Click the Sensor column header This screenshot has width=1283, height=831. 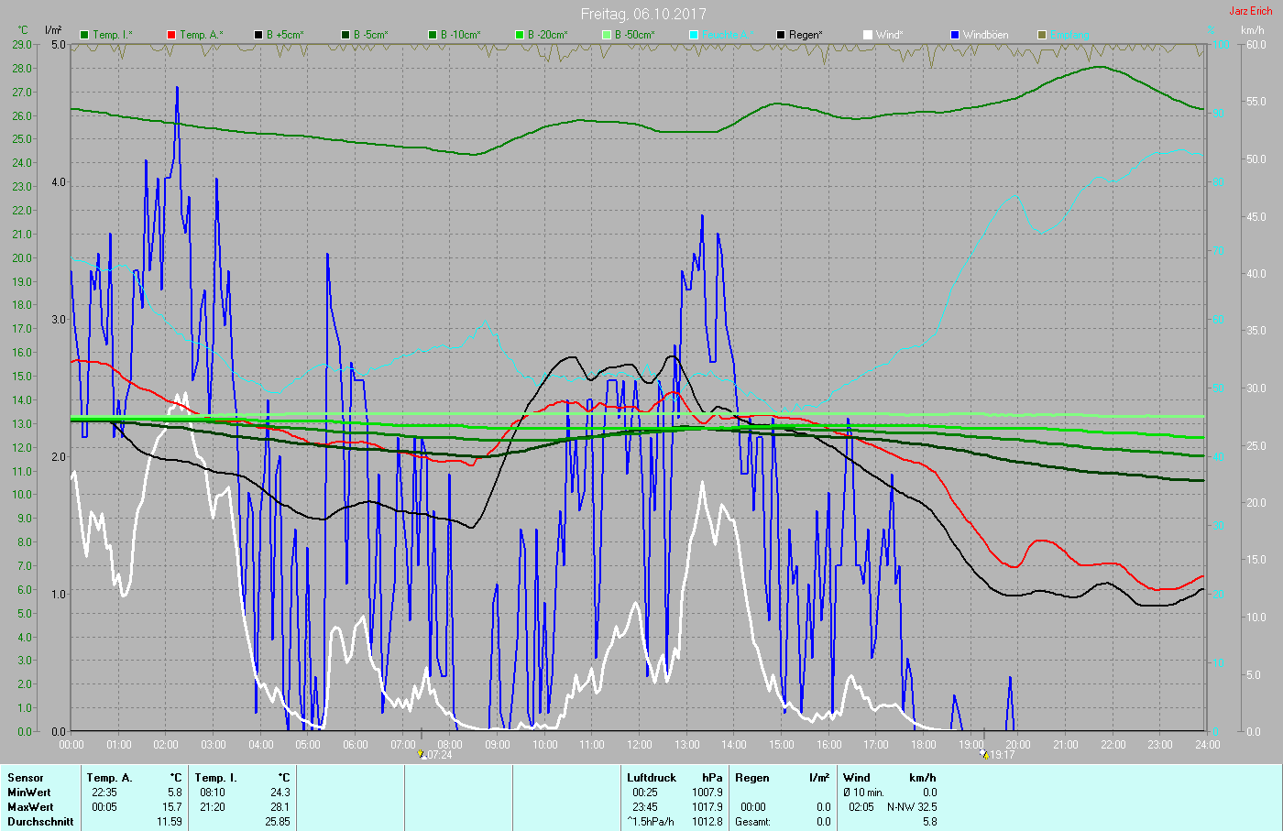click(x=26, y=778)
